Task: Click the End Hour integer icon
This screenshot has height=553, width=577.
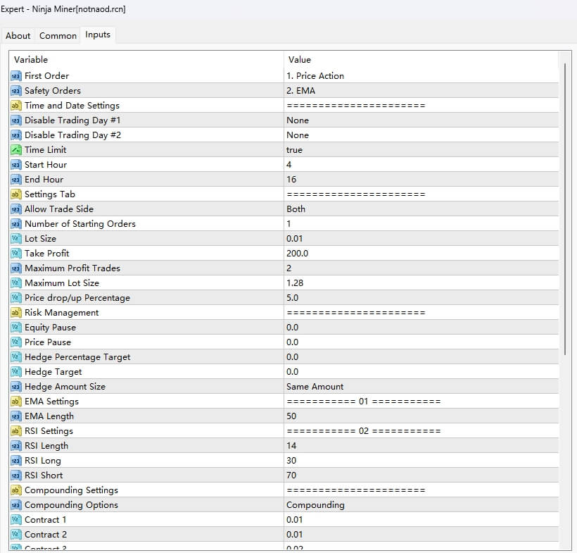Action: (15, 180)
